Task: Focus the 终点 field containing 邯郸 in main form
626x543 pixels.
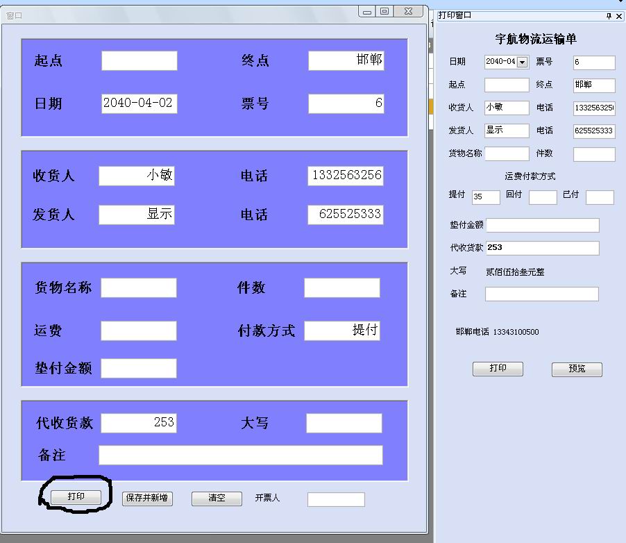Action: coord(346,60)
